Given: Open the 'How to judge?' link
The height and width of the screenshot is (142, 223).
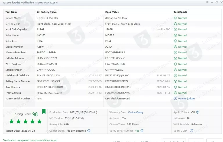Looking at the screenshot, I should 186,99.
